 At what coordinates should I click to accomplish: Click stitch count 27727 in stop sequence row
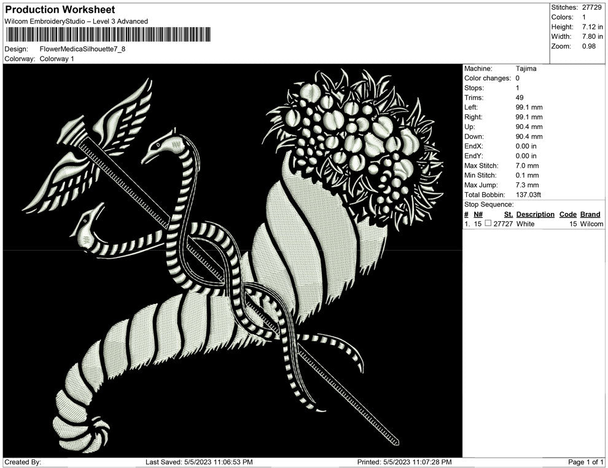pyautogui.click(x=503, y=224)
